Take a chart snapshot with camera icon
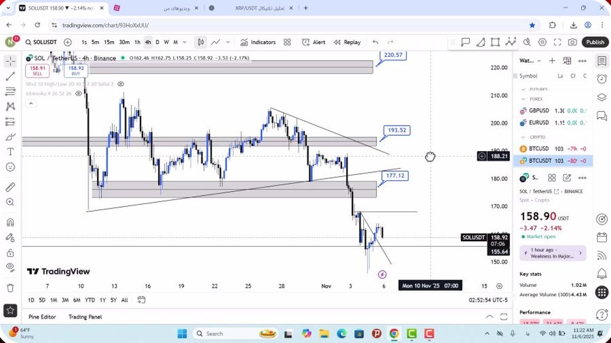The image size is (611, 343). (573, 42)
